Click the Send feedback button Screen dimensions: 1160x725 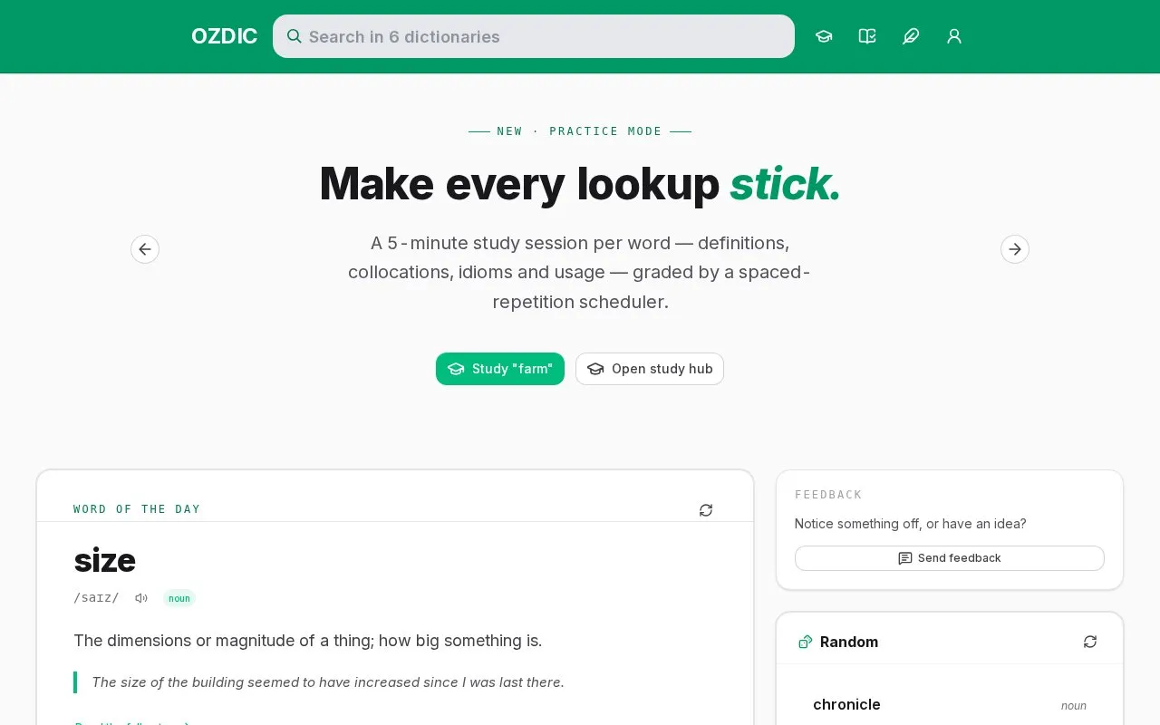[950, 558]
